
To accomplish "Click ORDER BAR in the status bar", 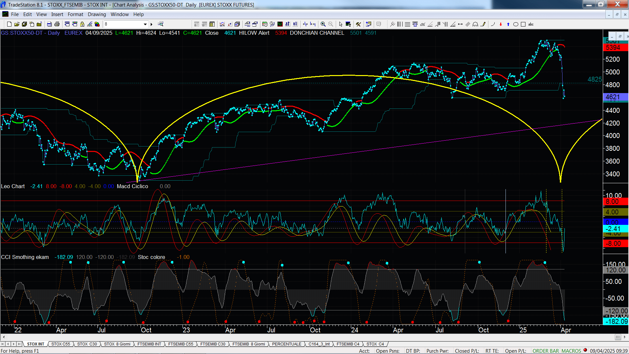I will pos(546,351).
